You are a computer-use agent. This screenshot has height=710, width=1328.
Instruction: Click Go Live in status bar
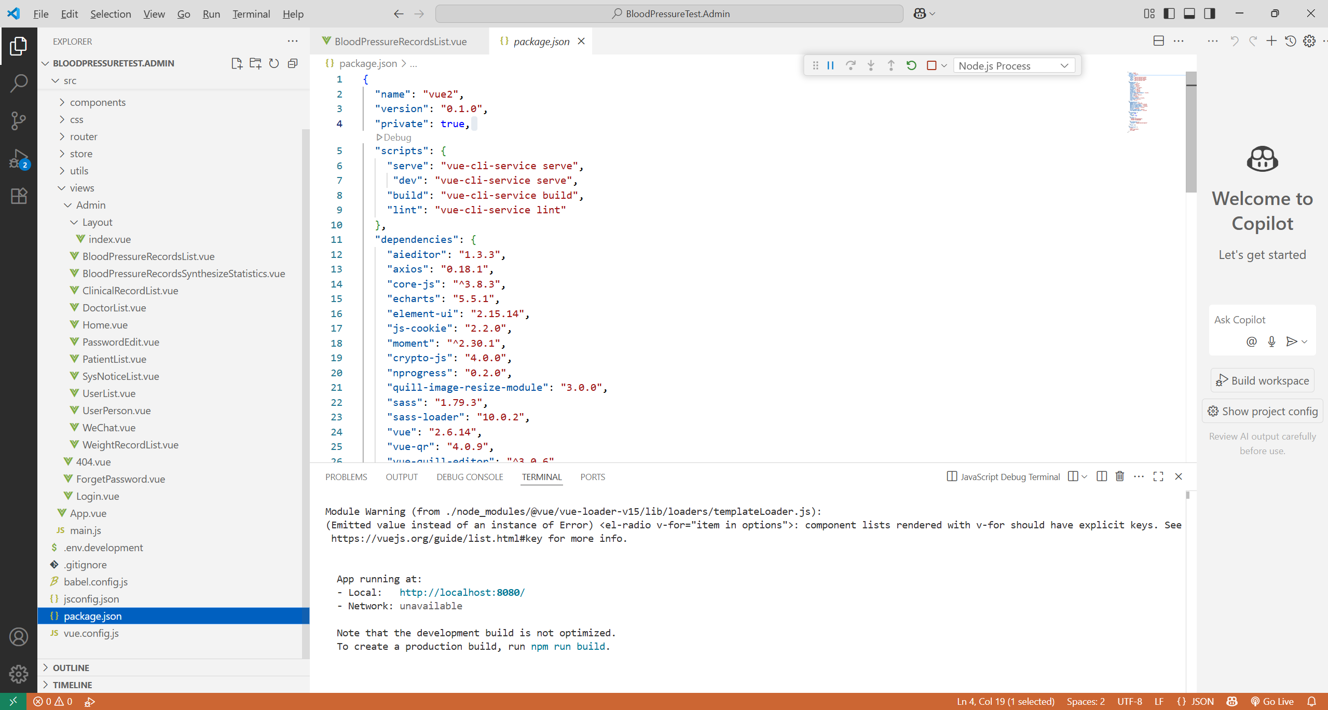coord(1272,702)
